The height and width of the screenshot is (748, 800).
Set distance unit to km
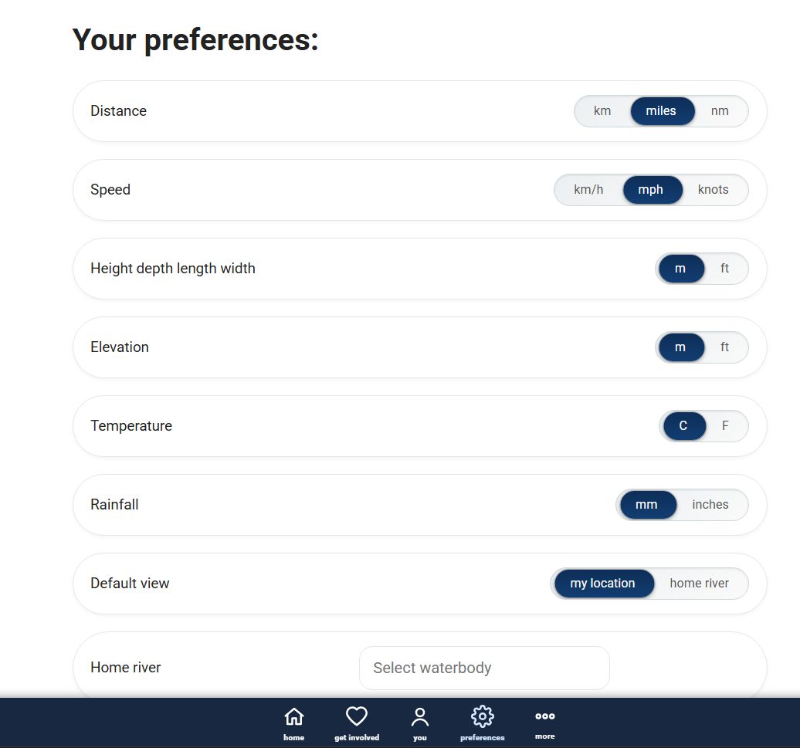(x=602, y=111)
